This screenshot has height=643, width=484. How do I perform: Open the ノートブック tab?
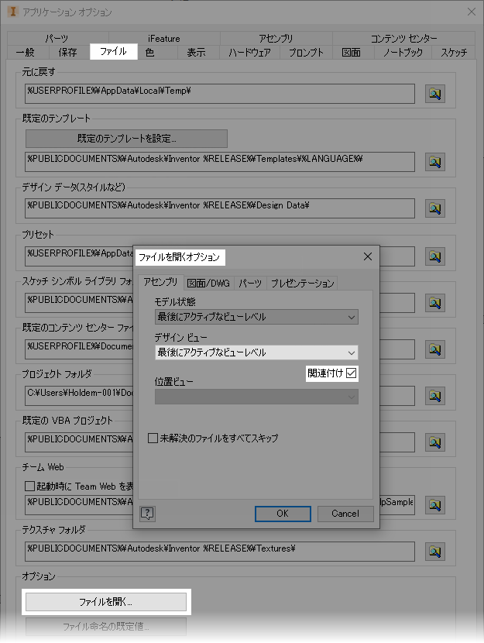coord(403,53)
